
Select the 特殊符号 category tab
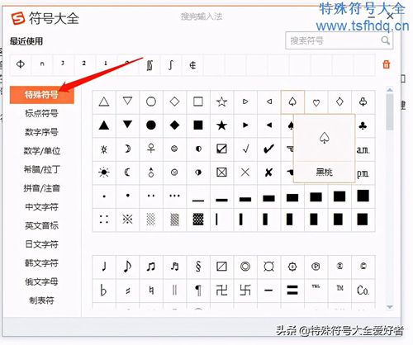(42, 95)
